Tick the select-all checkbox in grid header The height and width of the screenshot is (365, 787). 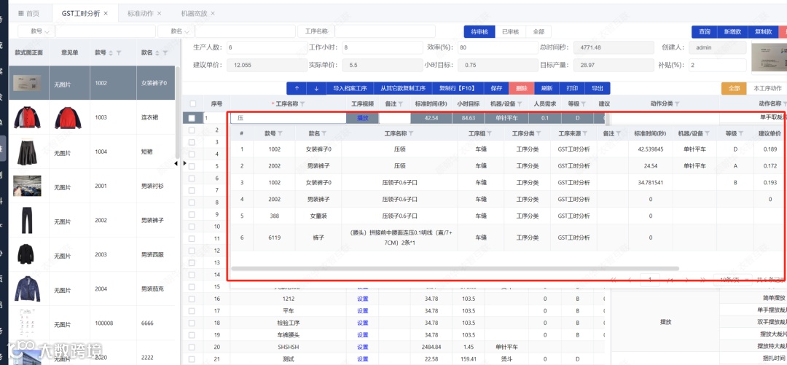pos(193,104)
